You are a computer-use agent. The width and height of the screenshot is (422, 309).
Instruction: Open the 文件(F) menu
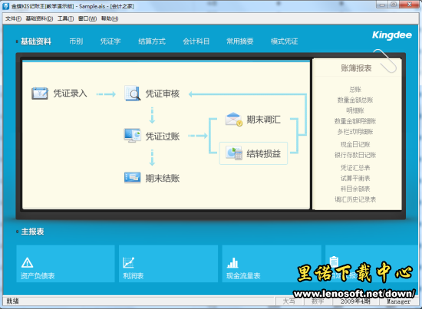(x=13, y=18)
